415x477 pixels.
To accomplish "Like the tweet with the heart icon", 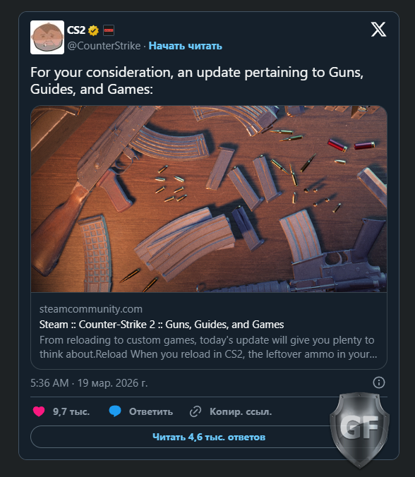I will [x=39, y=411].
